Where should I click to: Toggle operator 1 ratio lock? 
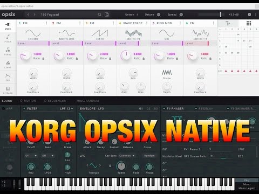tap(43, 59)
